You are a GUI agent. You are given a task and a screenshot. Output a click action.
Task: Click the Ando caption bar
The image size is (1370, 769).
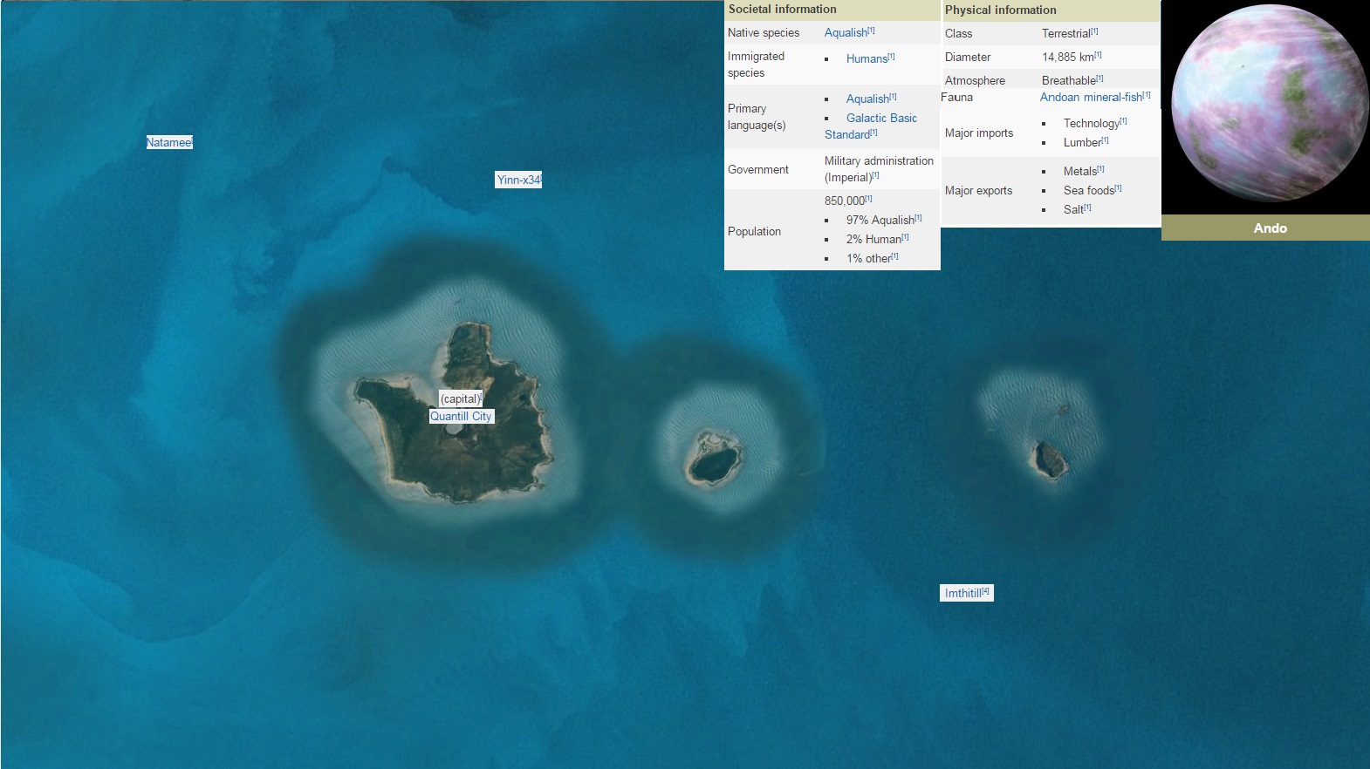click(1270, 228)
